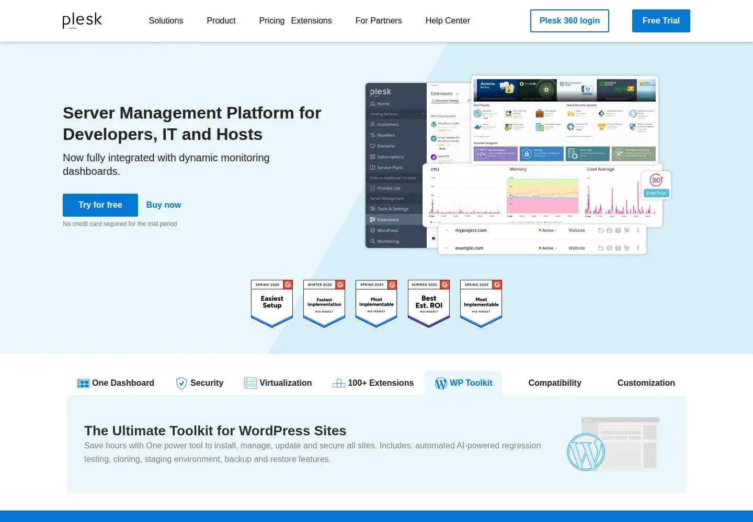Screen dimensions: 753x522
Task: Click the Security shield icon
Action: 181,383
